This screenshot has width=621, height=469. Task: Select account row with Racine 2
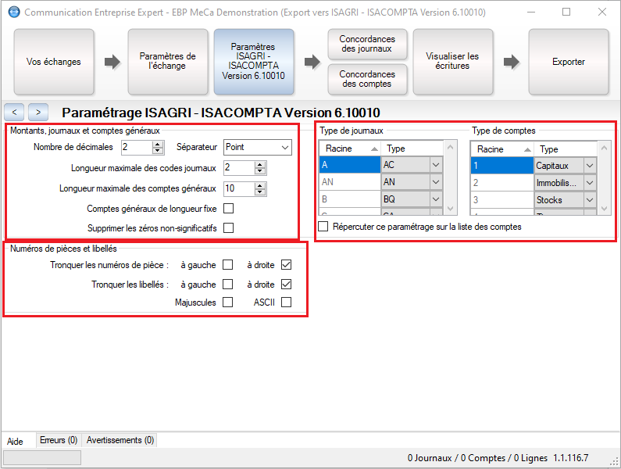pos(502,183)
